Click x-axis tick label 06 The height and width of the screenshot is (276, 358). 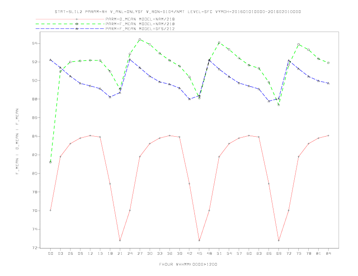click(71, 253)
